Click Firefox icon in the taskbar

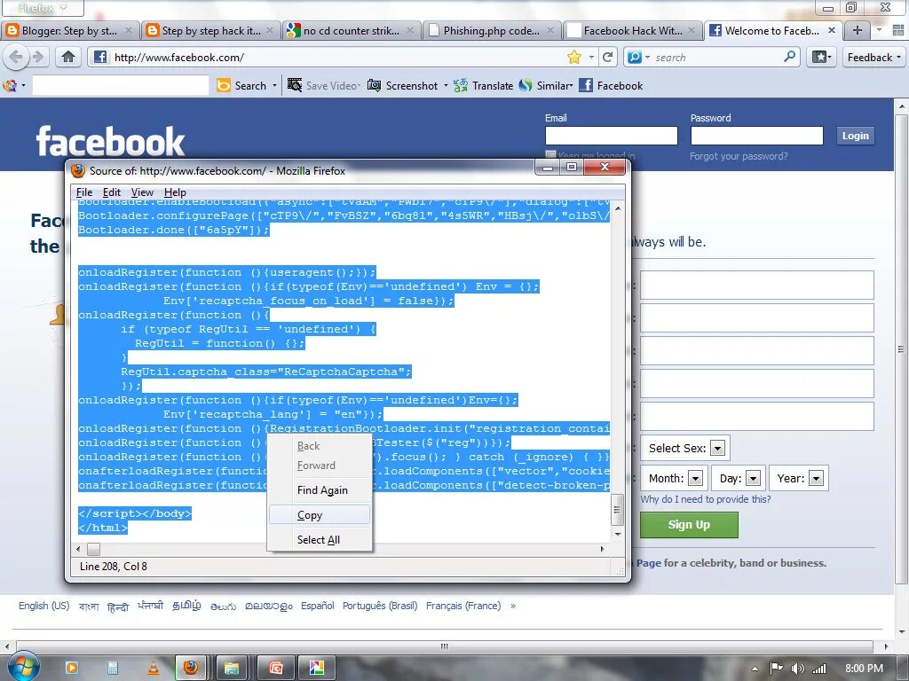pyautogui.click(x=191, y=668)
